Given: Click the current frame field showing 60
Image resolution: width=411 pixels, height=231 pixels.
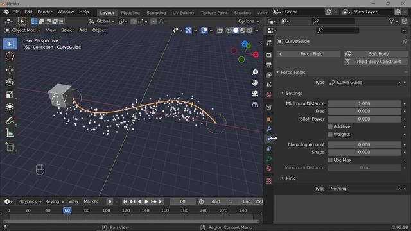Looking at the screenshot, I should click(x=182, y=201).
